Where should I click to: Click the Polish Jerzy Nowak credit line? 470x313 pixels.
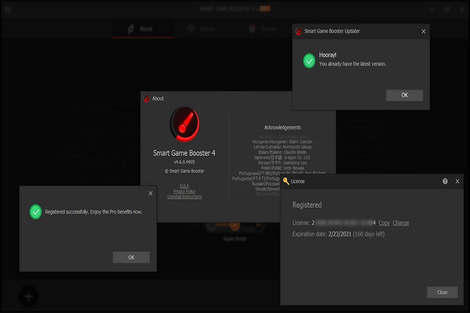click(x=283, y=168)
